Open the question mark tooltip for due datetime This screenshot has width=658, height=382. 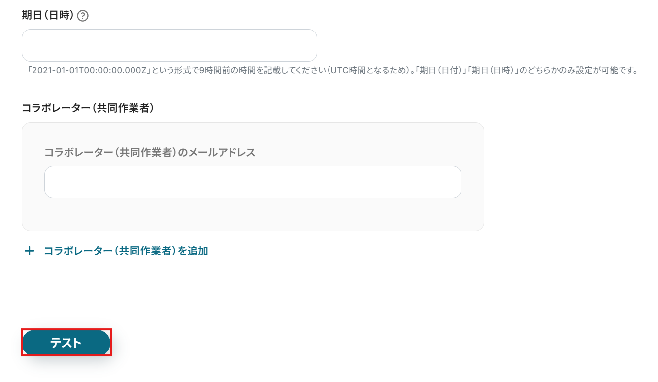pos(83,16)
